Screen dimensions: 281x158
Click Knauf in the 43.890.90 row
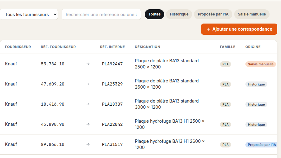coord(11,124)
